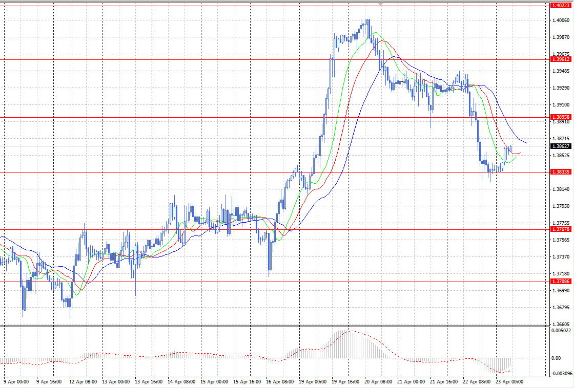The width and height of the screenshot is (574, 388).
Task: Click price scale value 1.36990
Action: [x=561, y=291]
